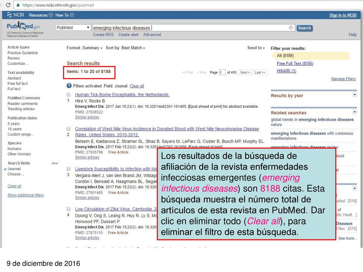Click the Create alert link
This screenshot has width=363, height=272.
click(128, 35)
